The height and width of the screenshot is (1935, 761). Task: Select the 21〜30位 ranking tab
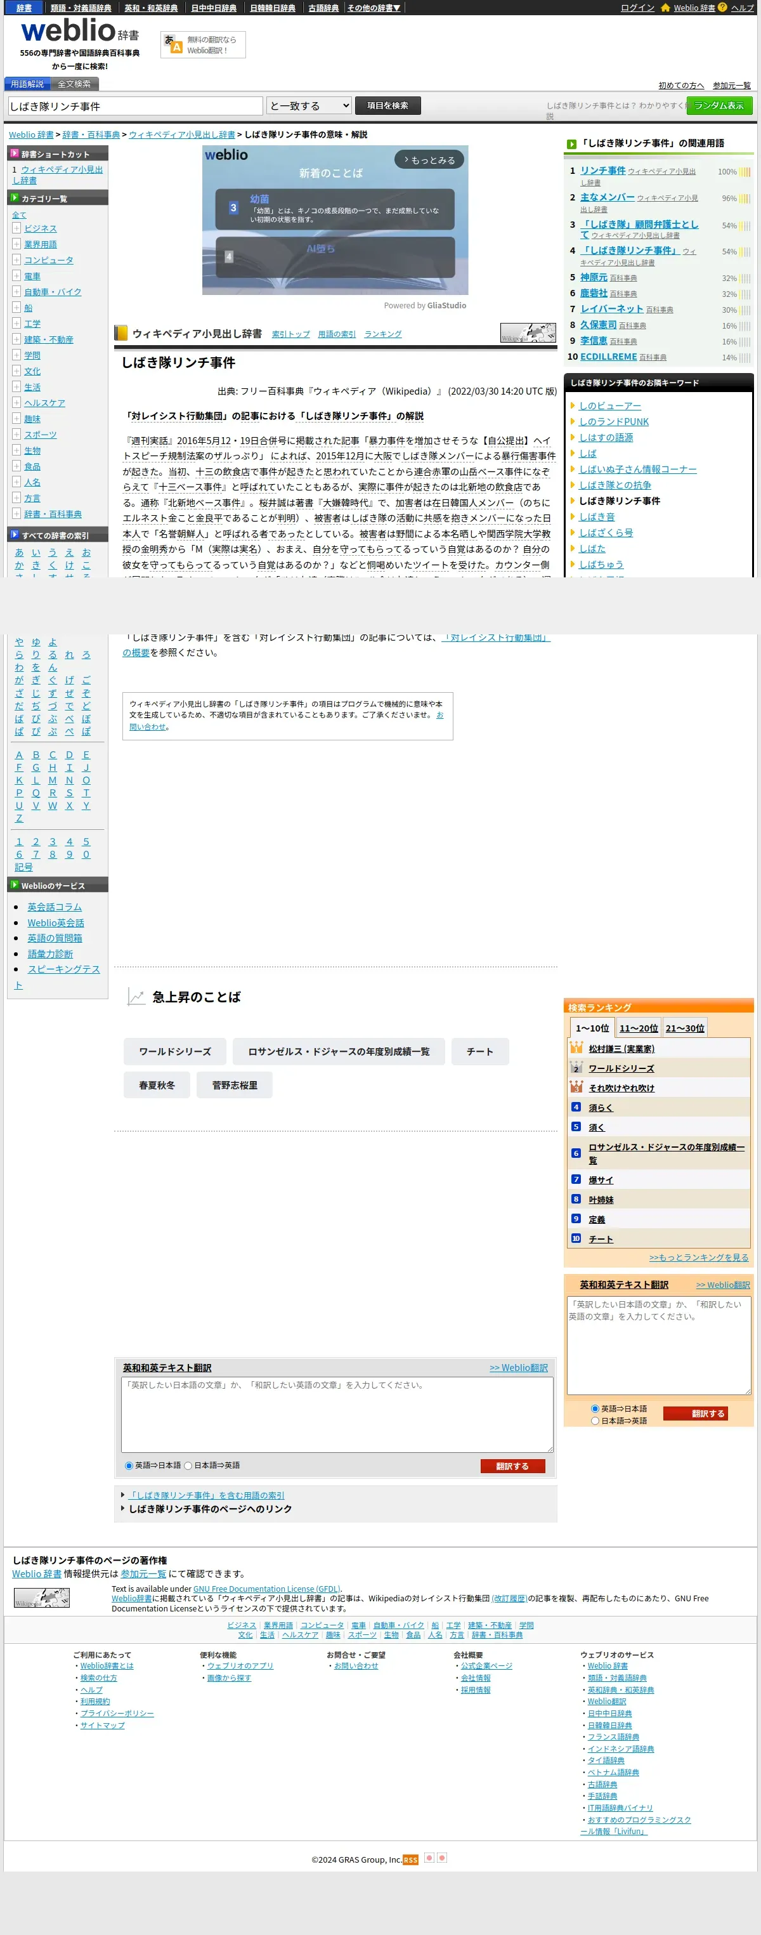684,1028
